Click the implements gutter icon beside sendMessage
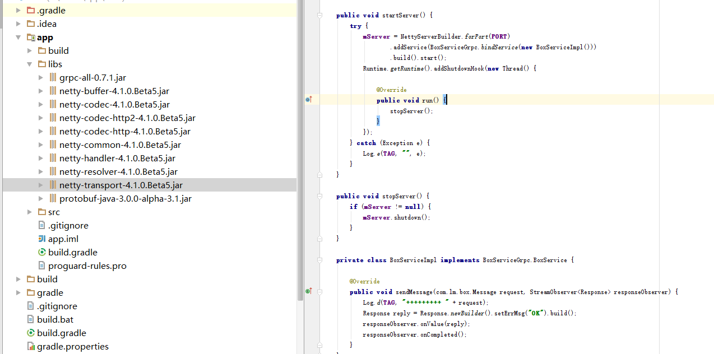 [x=308, y=291]
